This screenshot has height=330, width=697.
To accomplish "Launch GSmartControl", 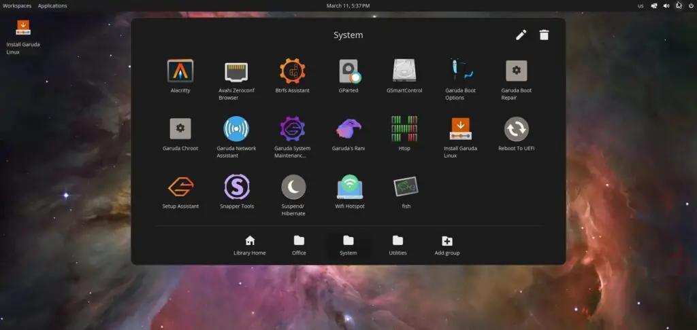I will [404, 71].
